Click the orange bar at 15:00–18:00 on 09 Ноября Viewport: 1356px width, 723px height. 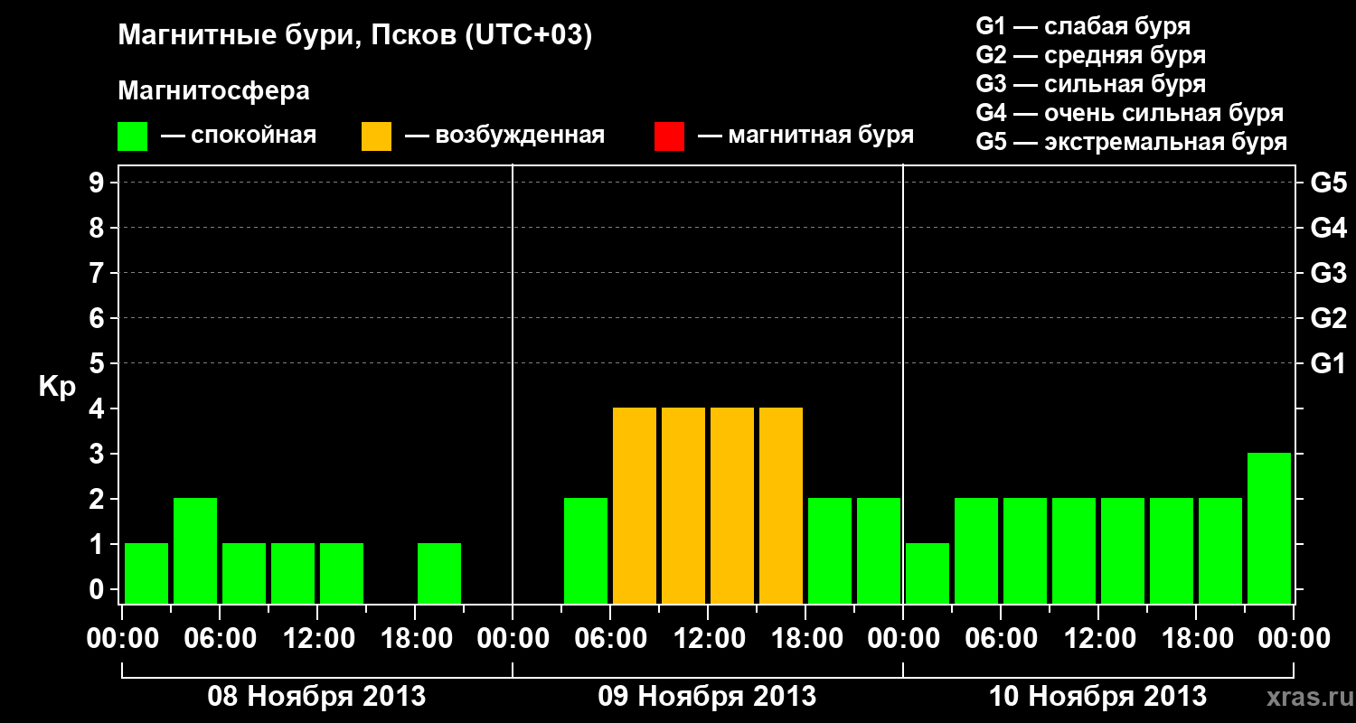click(781, 505)
